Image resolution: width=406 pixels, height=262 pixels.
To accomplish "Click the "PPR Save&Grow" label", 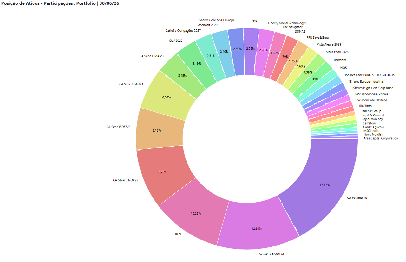I will 318,38.
